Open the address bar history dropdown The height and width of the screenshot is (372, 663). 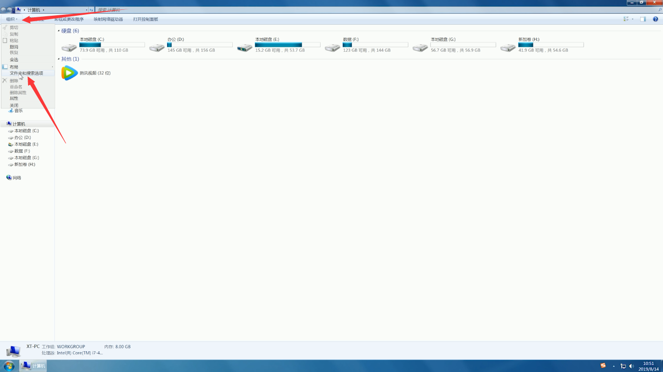86,10
